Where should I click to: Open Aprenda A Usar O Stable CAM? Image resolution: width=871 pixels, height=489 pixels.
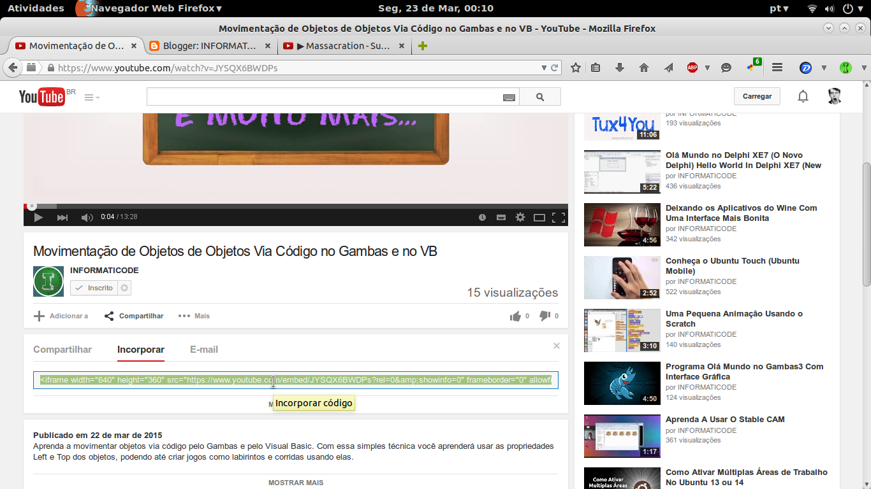(x=725, y=420)
